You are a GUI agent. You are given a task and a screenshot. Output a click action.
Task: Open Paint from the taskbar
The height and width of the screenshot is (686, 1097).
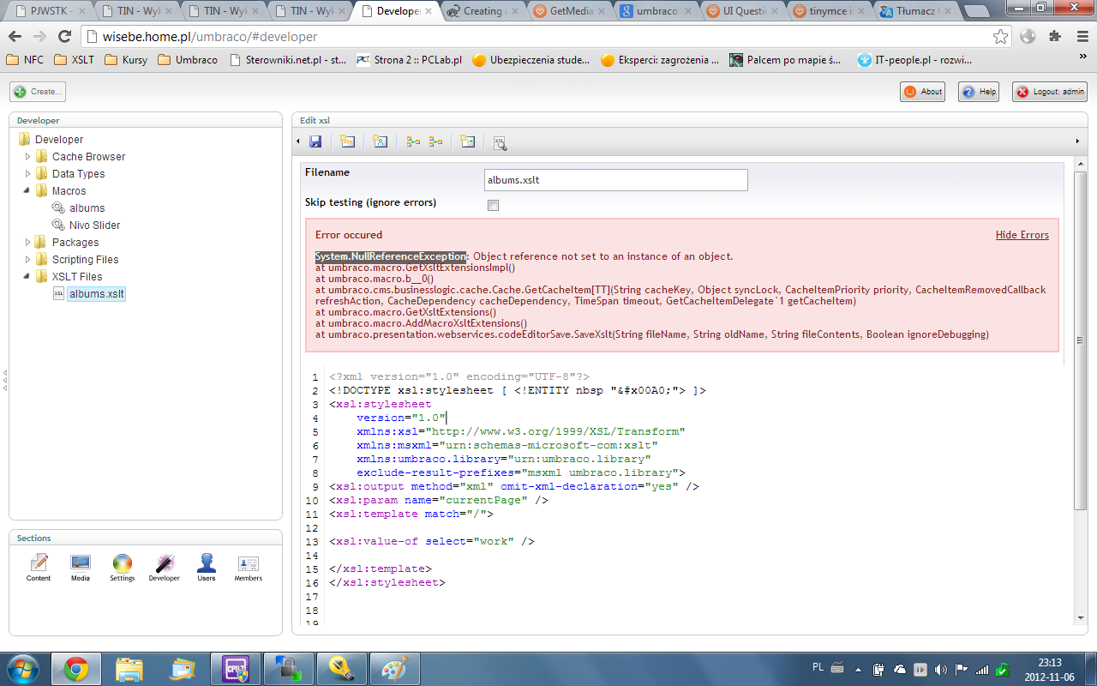click(x=395, y=668)
